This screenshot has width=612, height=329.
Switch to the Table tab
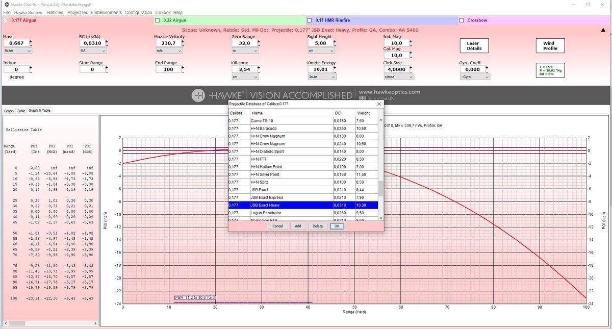pos(21,110)
